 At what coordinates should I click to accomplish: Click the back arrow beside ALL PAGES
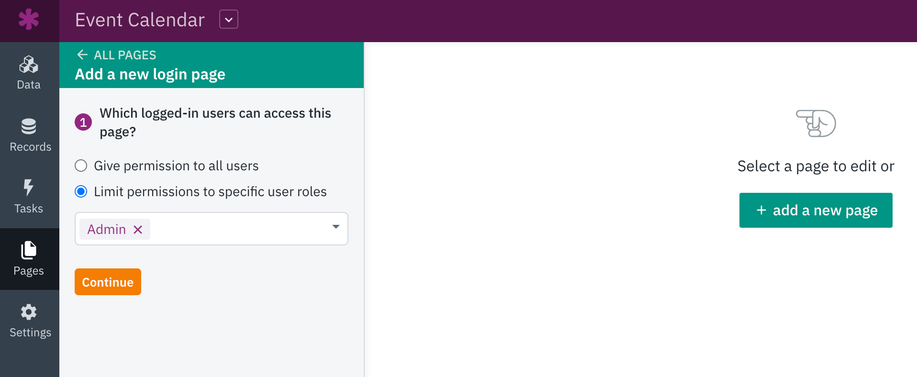point(82,55)
